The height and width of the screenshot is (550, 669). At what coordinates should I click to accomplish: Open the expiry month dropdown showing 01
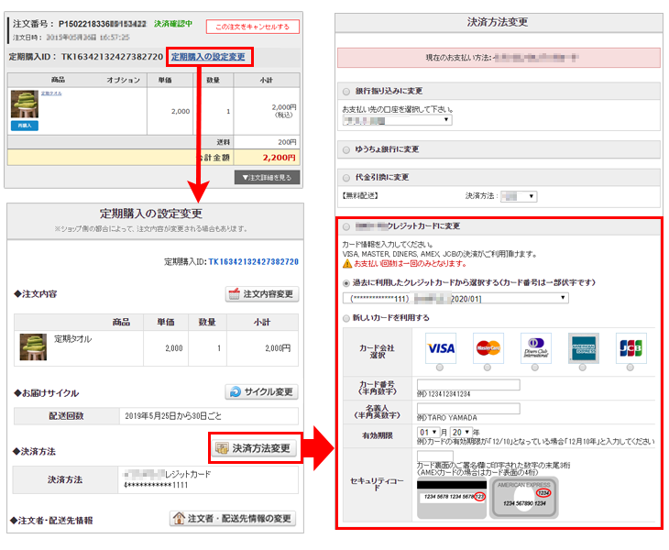click(428, 433)
